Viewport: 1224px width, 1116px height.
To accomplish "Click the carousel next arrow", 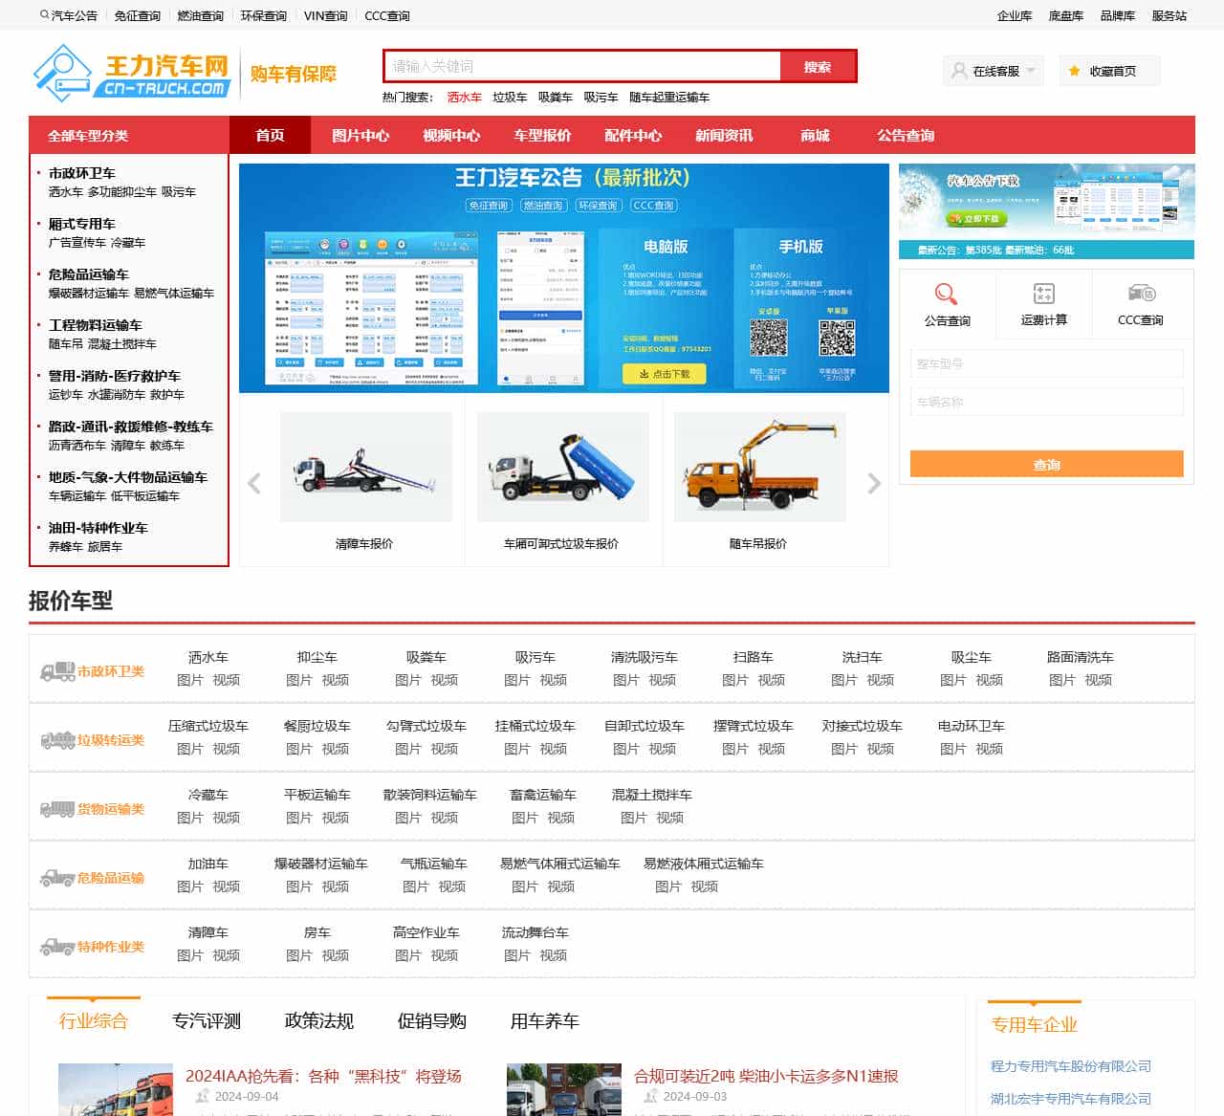I will tap(873, 484).
